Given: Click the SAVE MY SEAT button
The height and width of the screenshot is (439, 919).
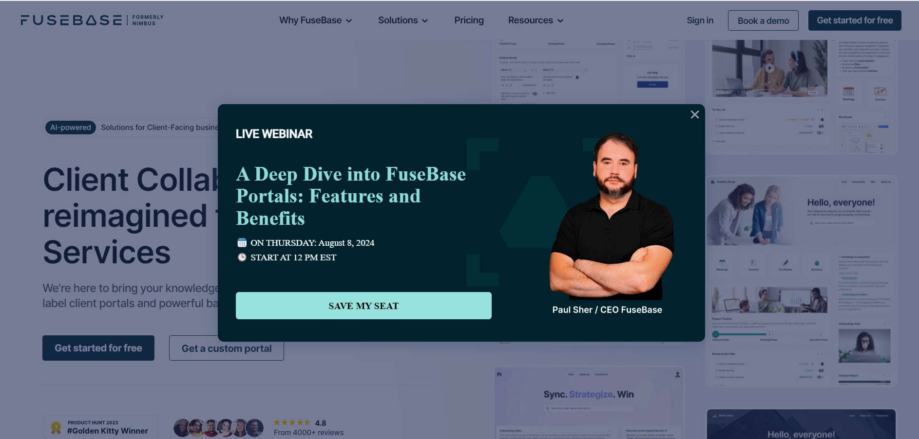Looking at the screenshot, I should coord(364,306).
